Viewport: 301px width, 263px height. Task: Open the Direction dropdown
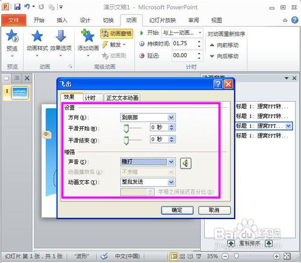point(171,117)
